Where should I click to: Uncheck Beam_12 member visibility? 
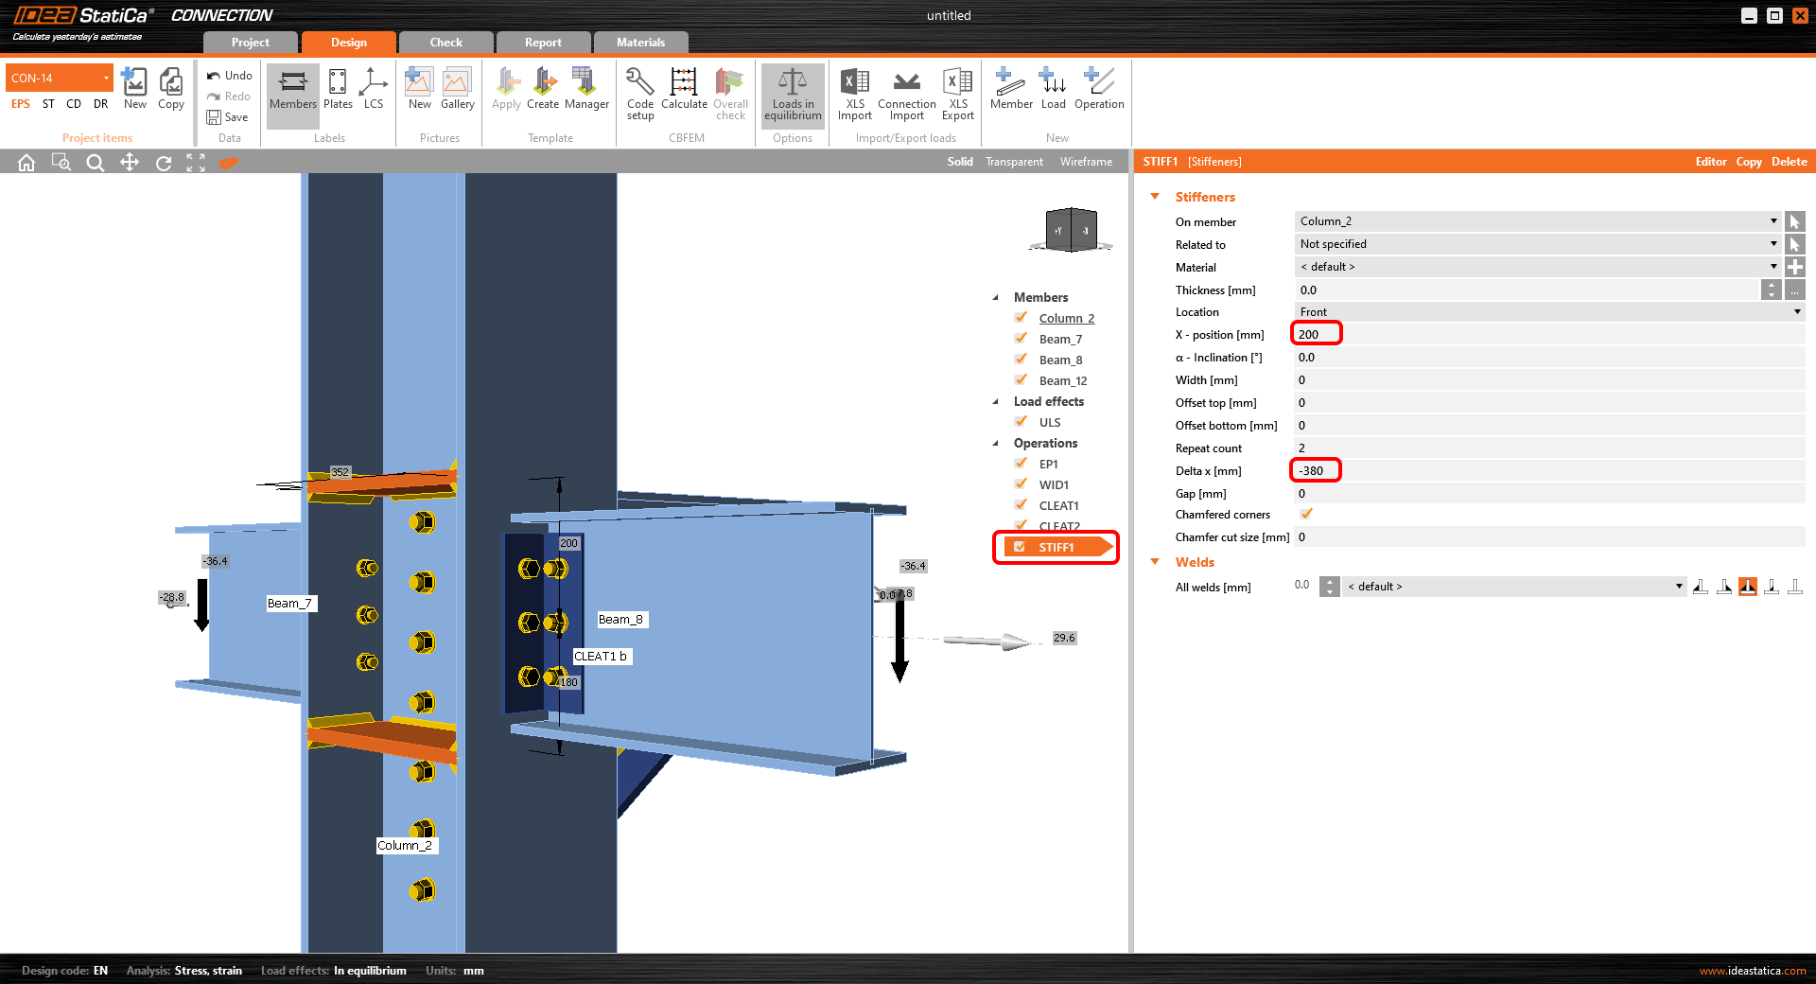[1021, 380]
